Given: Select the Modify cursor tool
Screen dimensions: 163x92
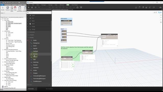Looking at the screenshot, I should click(x=3, y=8).
